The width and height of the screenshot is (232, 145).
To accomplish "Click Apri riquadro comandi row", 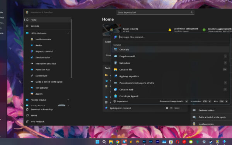I will (145, 108).
